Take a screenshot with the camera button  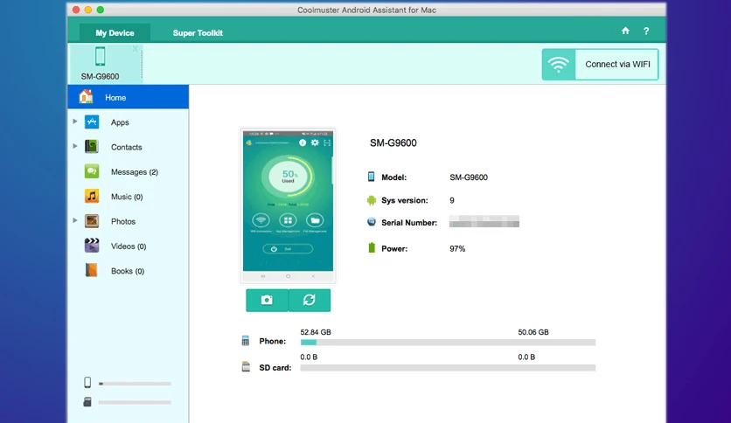coord(267,300)
